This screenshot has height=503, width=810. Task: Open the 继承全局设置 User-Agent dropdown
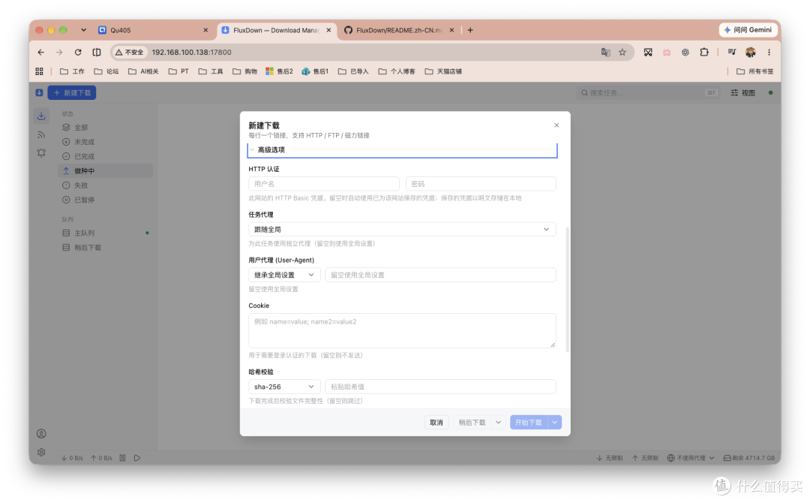[x=284, y=275]
